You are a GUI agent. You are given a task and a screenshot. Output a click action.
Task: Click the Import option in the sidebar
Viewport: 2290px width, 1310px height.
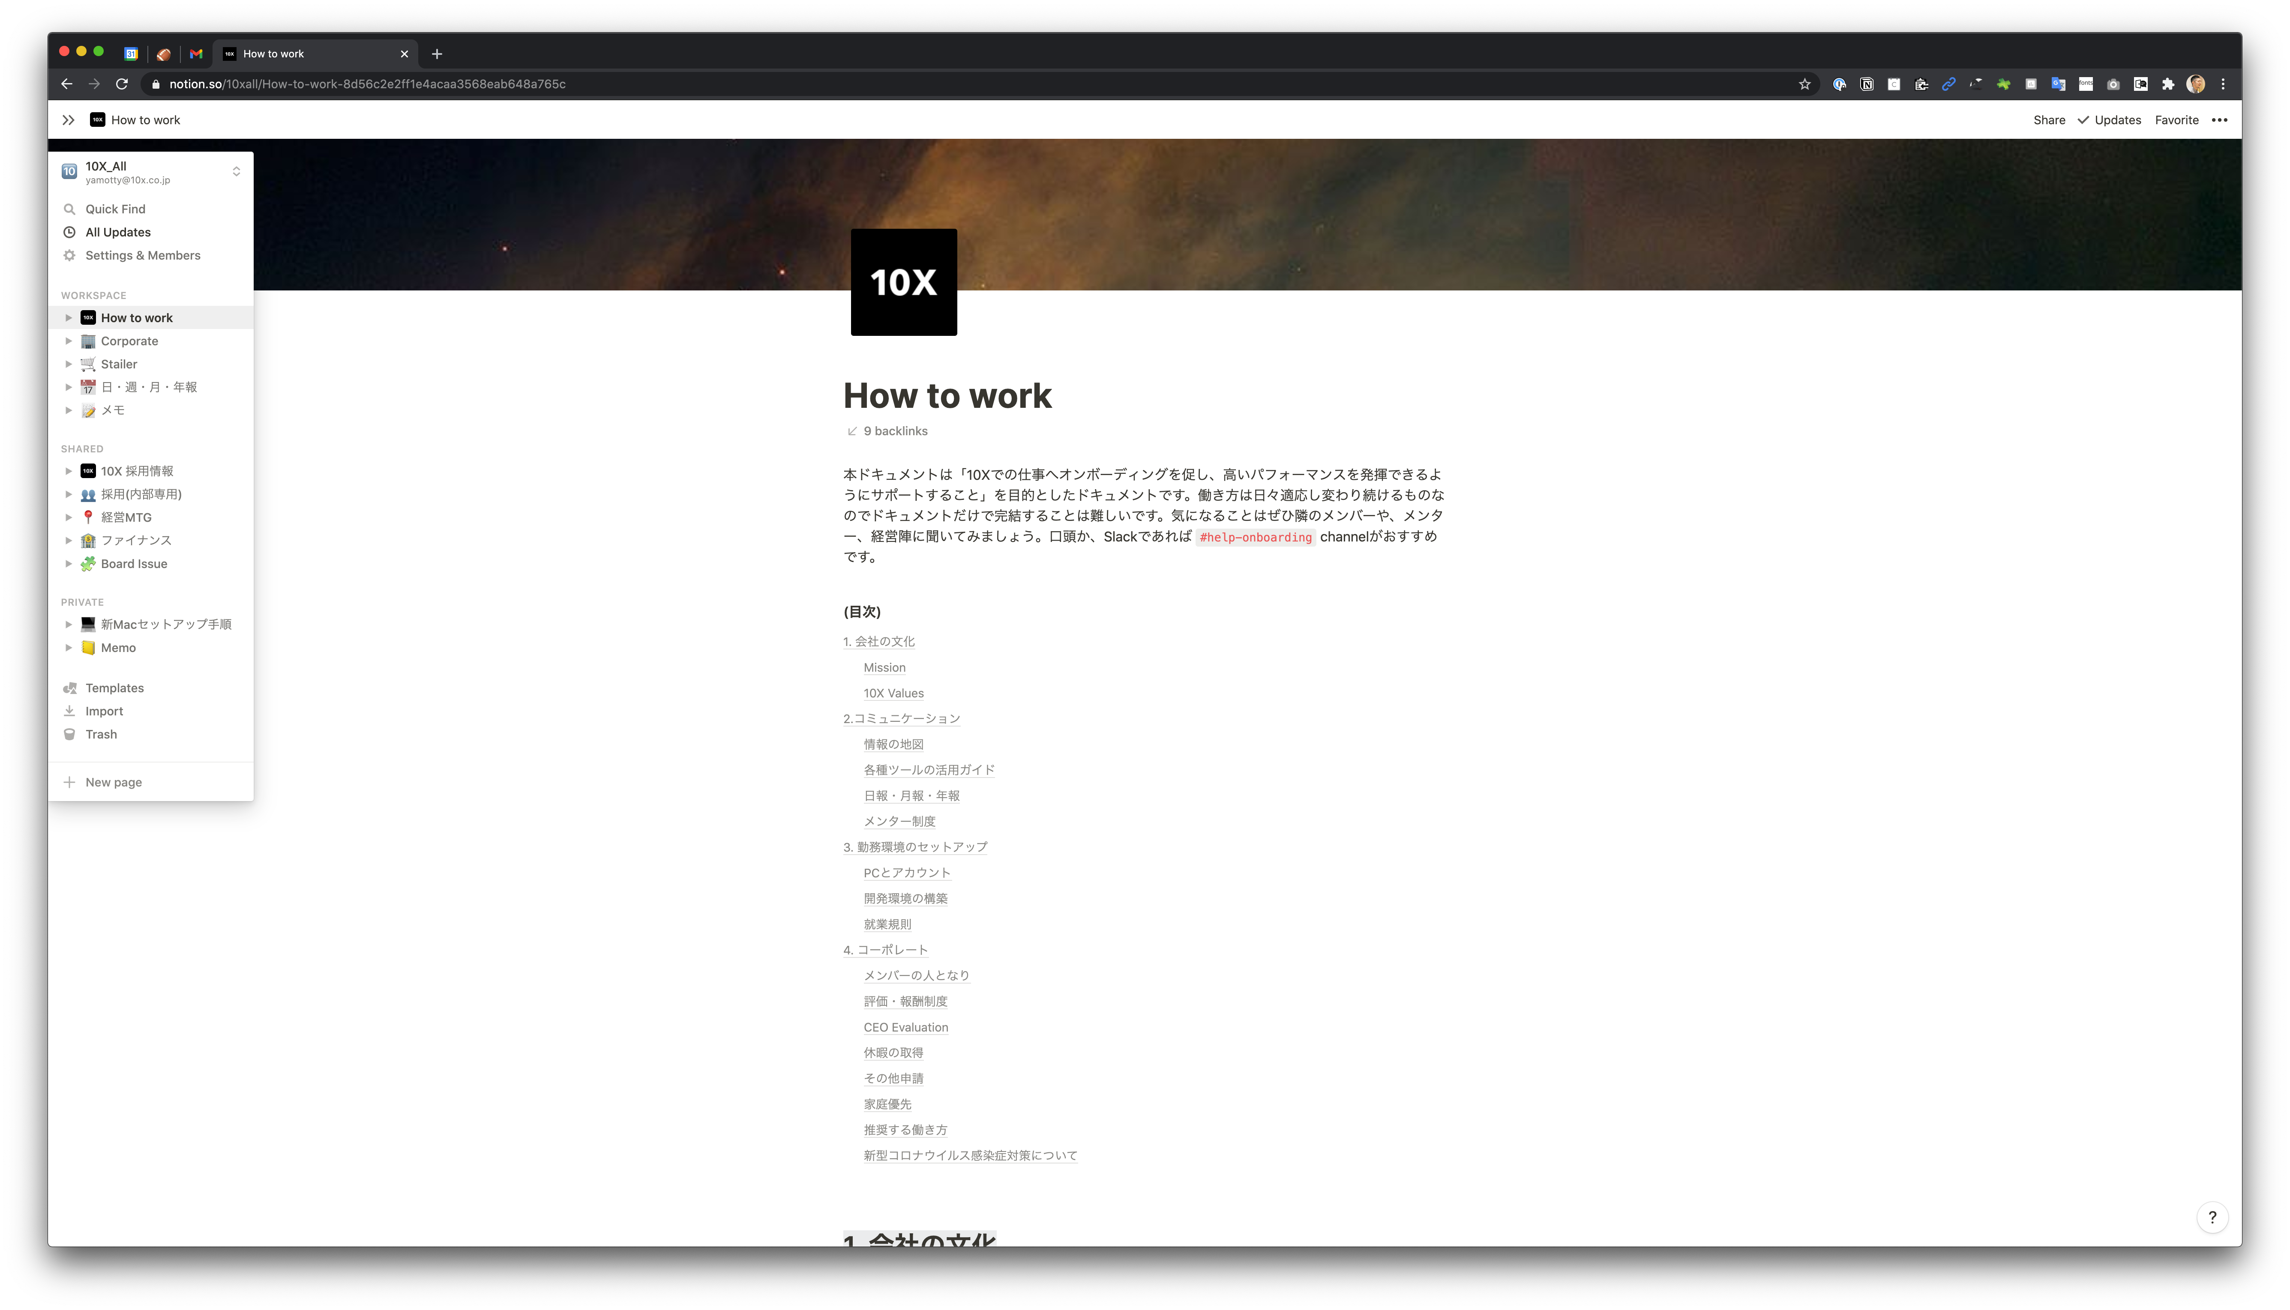click(x=105, y=711)
